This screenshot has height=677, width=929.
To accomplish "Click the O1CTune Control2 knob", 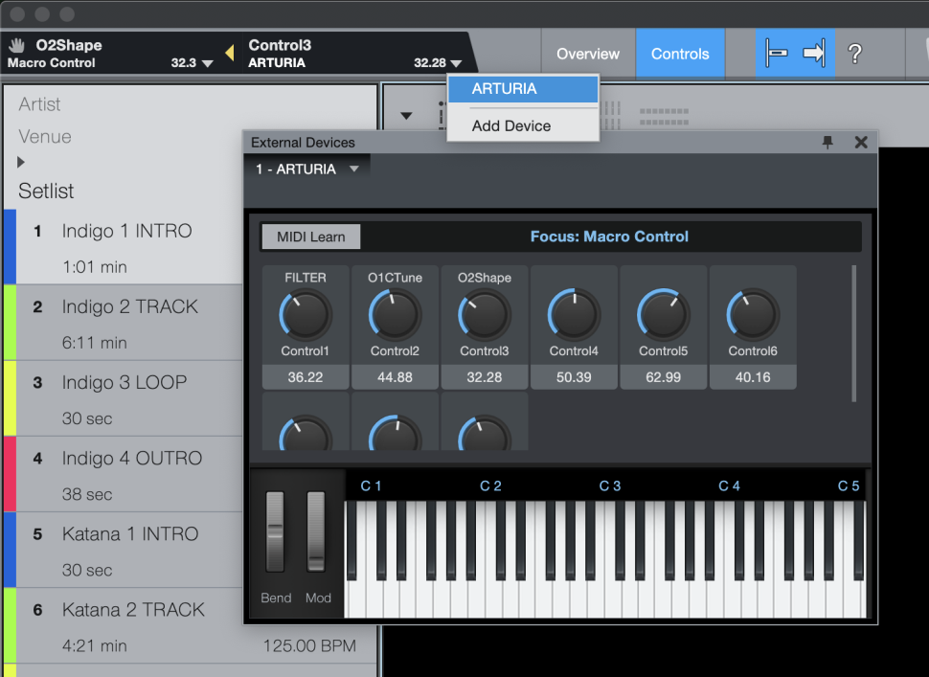I will pos(395,314).
